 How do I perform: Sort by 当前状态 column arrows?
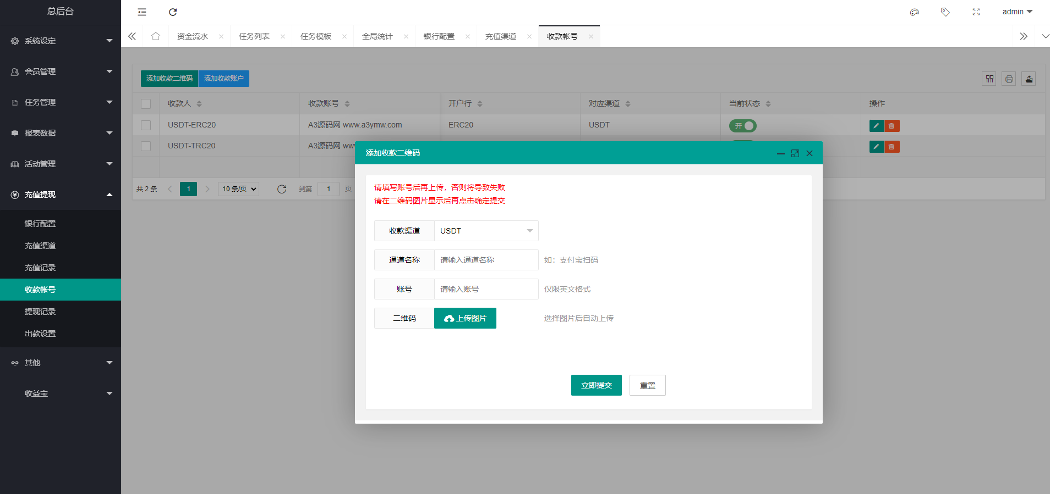[x=768, y=104]
